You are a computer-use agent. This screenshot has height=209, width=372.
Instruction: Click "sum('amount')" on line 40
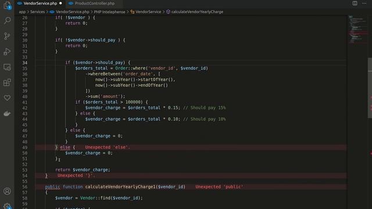pos(106,96)
